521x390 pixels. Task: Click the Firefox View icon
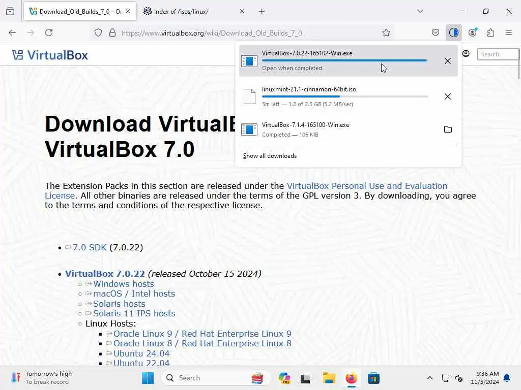(x=10, y=11)
